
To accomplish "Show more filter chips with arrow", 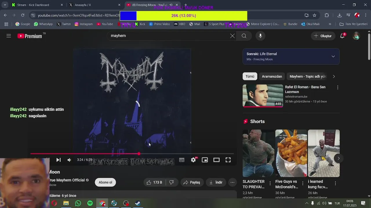I will (334, 76).
